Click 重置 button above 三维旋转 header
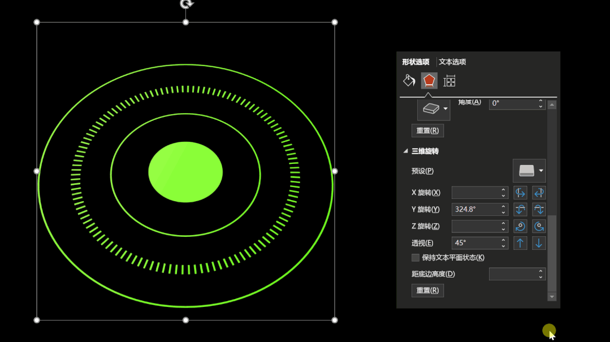The width and height of the screenshot is (610, 342). pyautogui.click(x=427, y=131)
